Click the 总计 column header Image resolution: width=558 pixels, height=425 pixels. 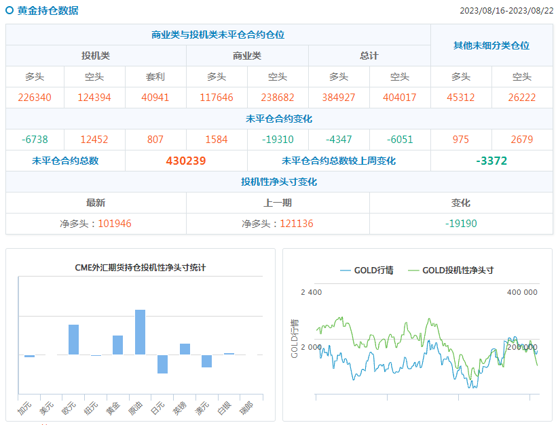point(369,56)
